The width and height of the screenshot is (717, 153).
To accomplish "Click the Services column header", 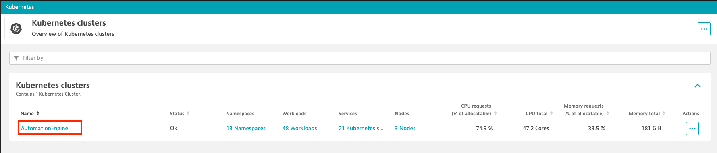I will tap(348, 114).
